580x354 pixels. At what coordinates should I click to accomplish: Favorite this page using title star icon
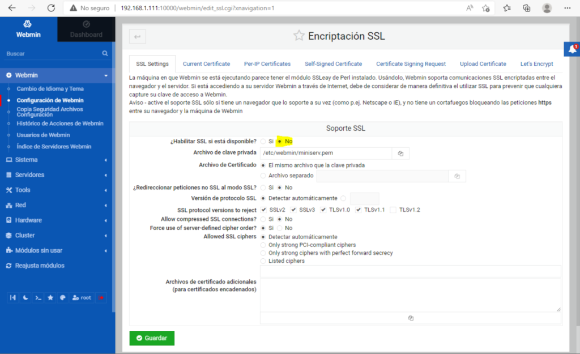[298, 36]
